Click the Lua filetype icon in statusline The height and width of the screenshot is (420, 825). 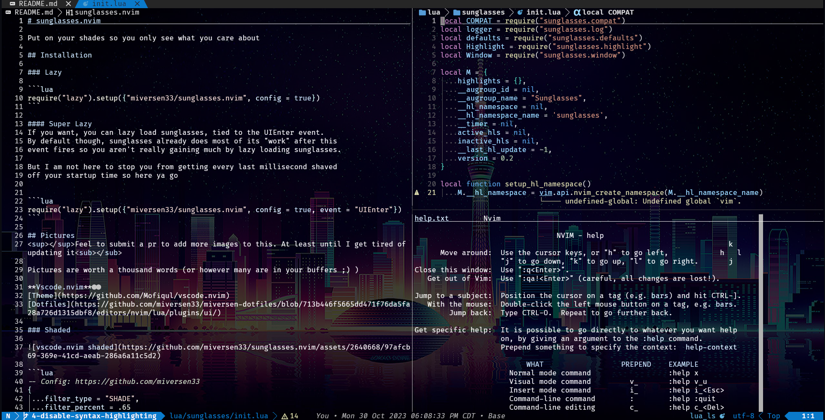coord(722,416)
